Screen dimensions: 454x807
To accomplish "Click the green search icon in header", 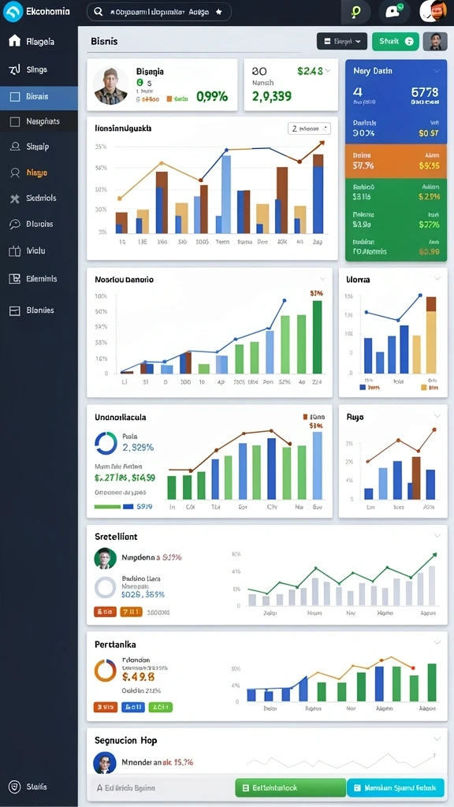I will point(355,13).
